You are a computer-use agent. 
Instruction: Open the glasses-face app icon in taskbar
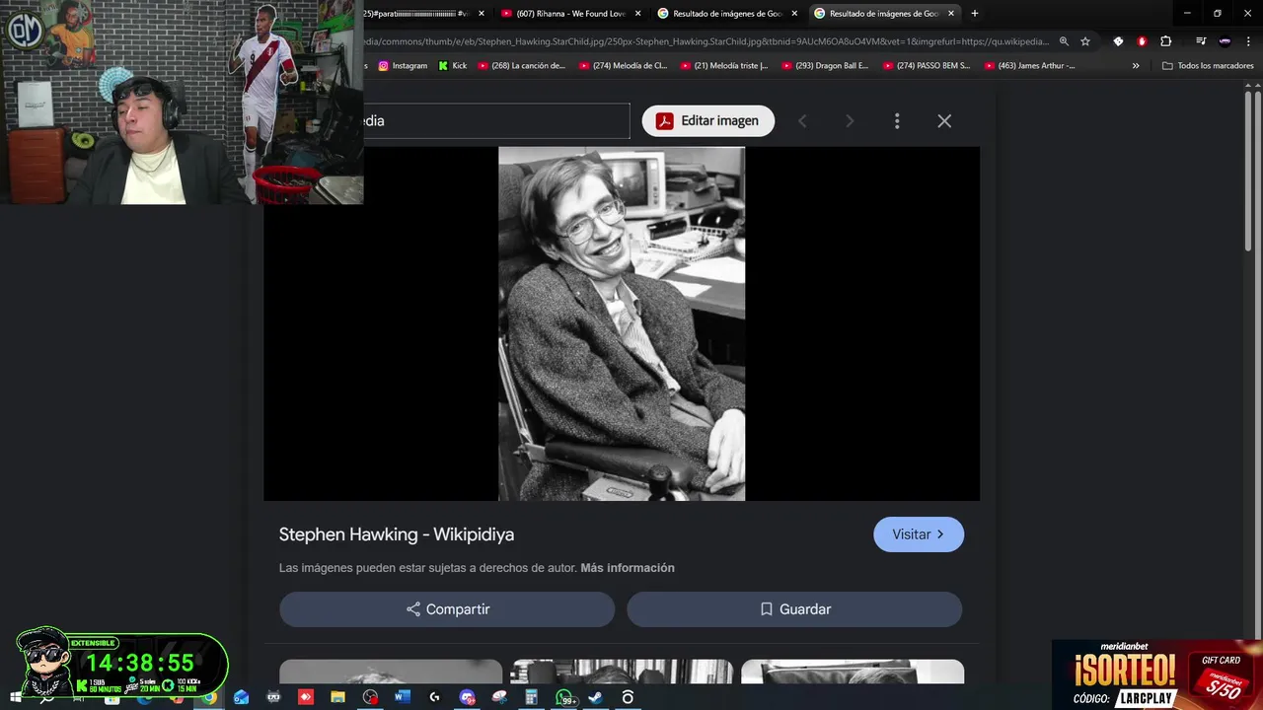click(x=274, y=697)
